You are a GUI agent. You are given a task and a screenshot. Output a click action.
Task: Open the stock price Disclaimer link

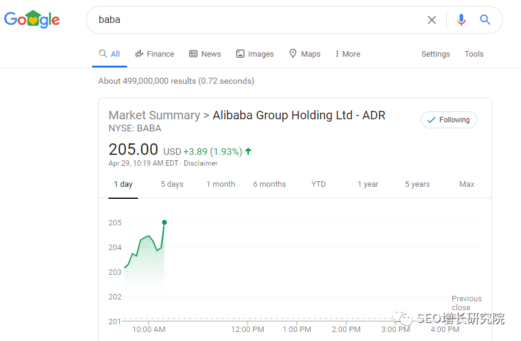click(201, 163)
